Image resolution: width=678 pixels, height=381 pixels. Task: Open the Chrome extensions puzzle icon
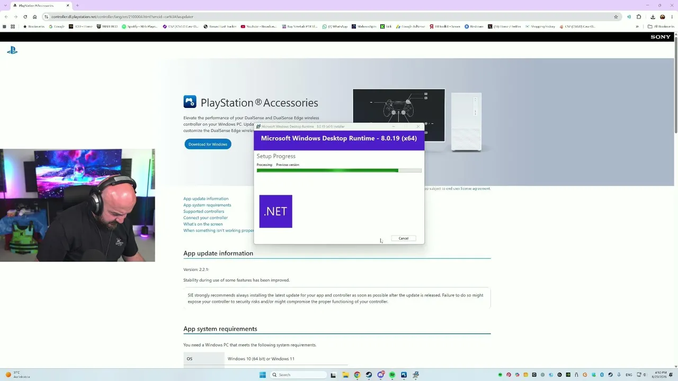pos(639,16)
